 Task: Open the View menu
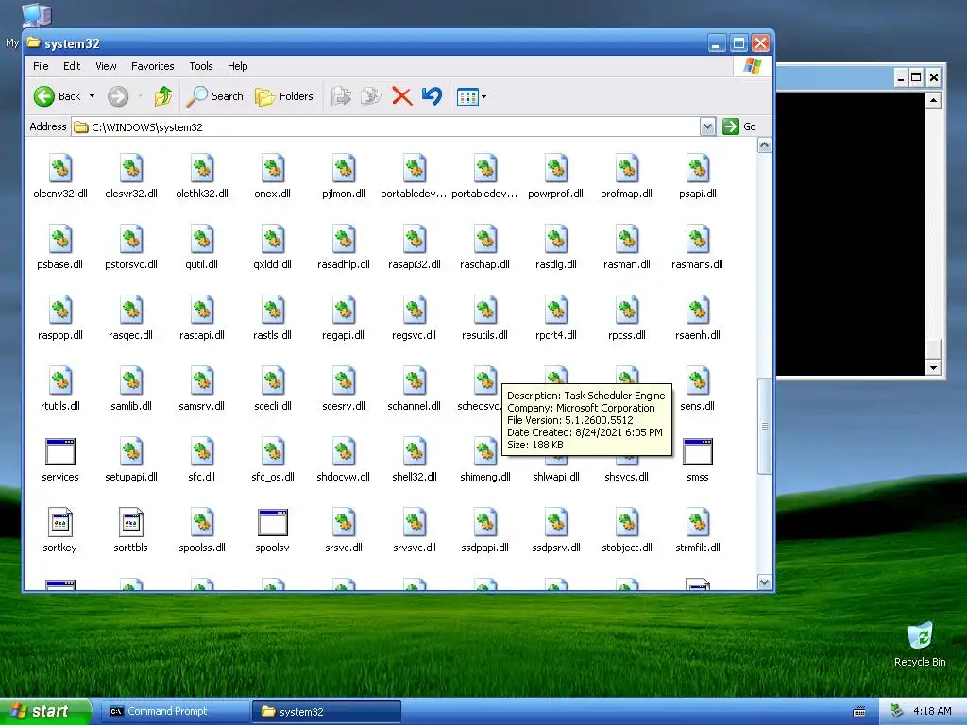point(106,66)
